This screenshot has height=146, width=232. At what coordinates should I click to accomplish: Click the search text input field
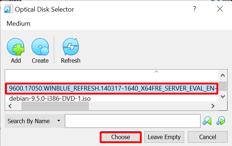click(132, 121)
